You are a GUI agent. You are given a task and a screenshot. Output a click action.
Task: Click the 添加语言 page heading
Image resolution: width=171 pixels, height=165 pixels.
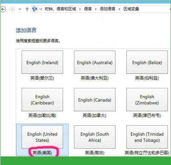[26, 30]
